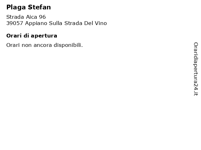This screenshot has width=201, height=150.
Task: Select the postal code 39057
Action: pos(15,23)
